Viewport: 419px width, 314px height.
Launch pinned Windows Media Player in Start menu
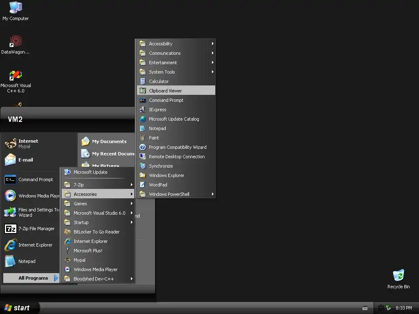point(32,196)
